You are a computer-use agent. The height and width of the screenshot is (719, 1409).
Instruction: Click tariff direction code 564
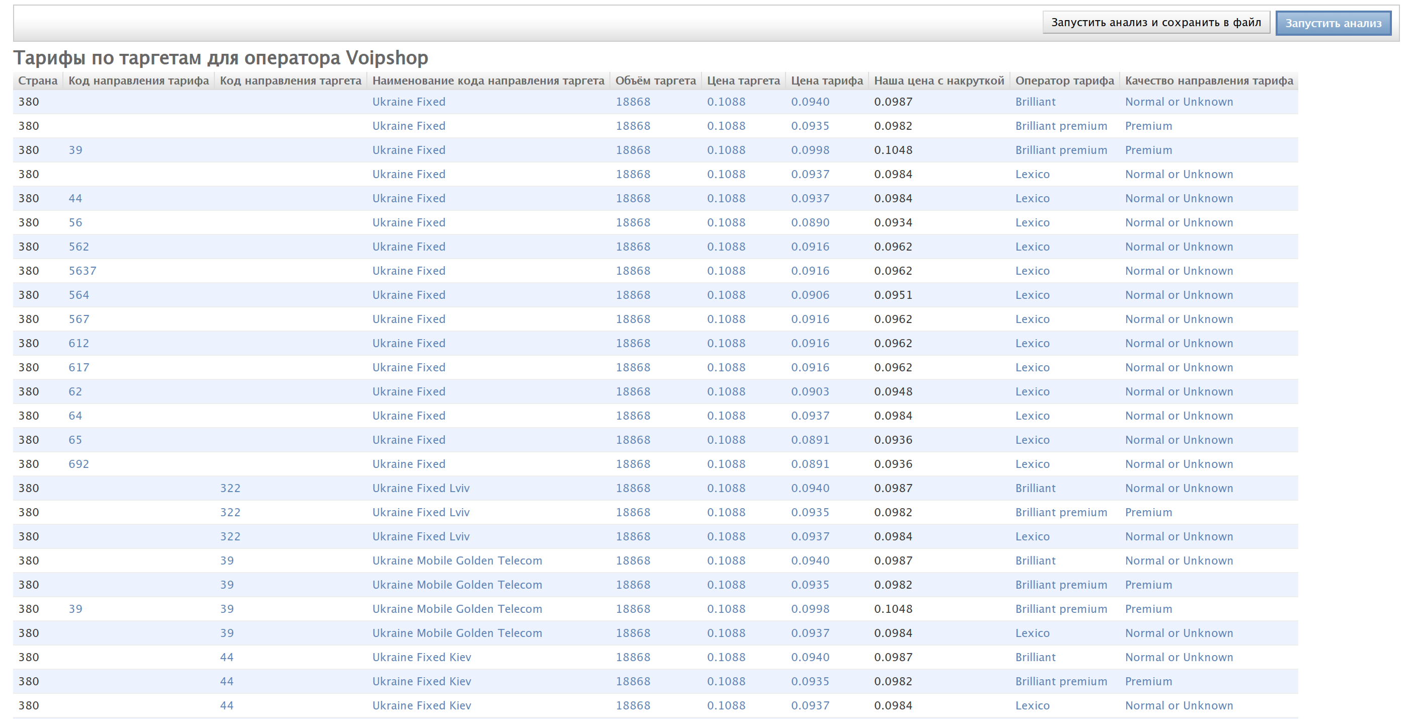point(79,295)
